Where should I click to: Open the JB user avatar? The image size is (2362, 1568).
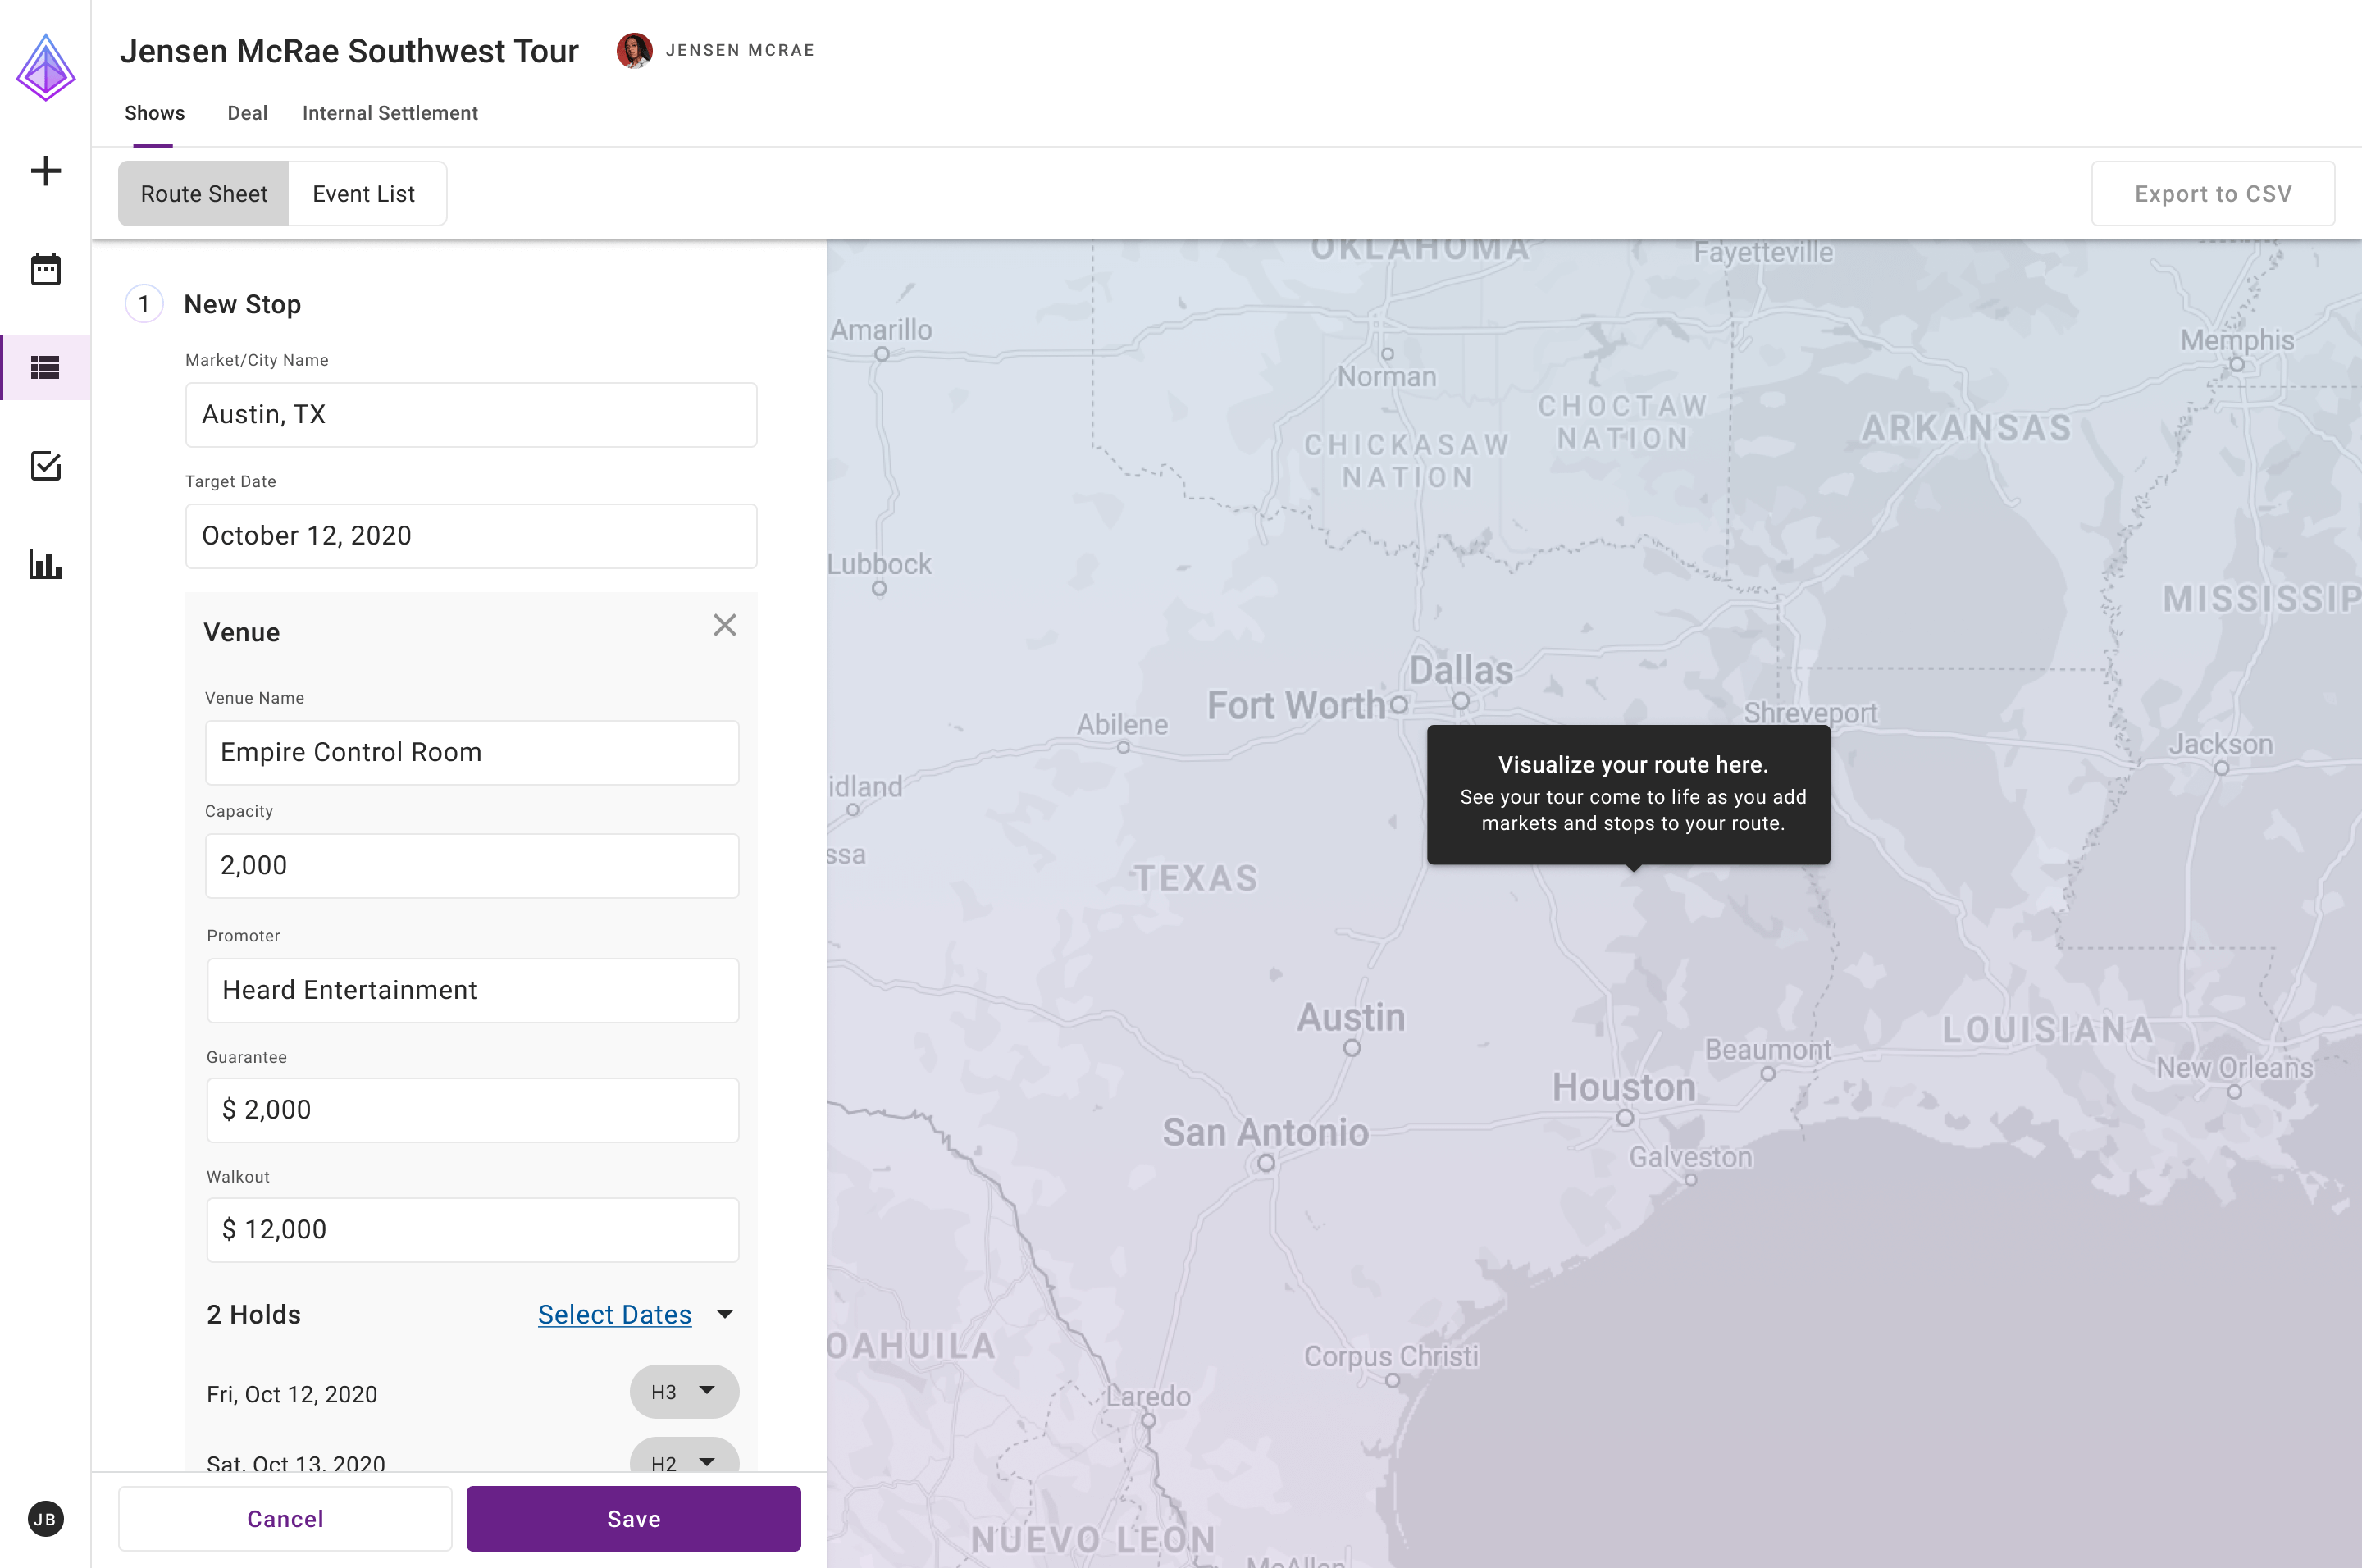click(45, 1519)
